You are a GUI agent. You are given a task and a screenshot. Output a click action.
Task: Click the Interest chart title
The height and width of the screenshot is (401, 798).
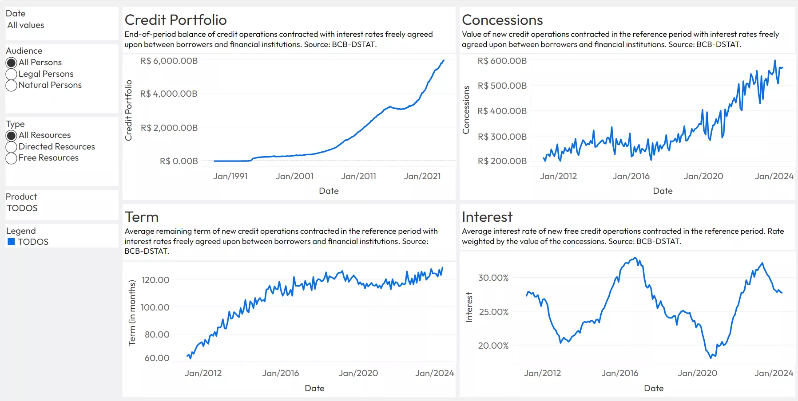[x=487, y=217]
